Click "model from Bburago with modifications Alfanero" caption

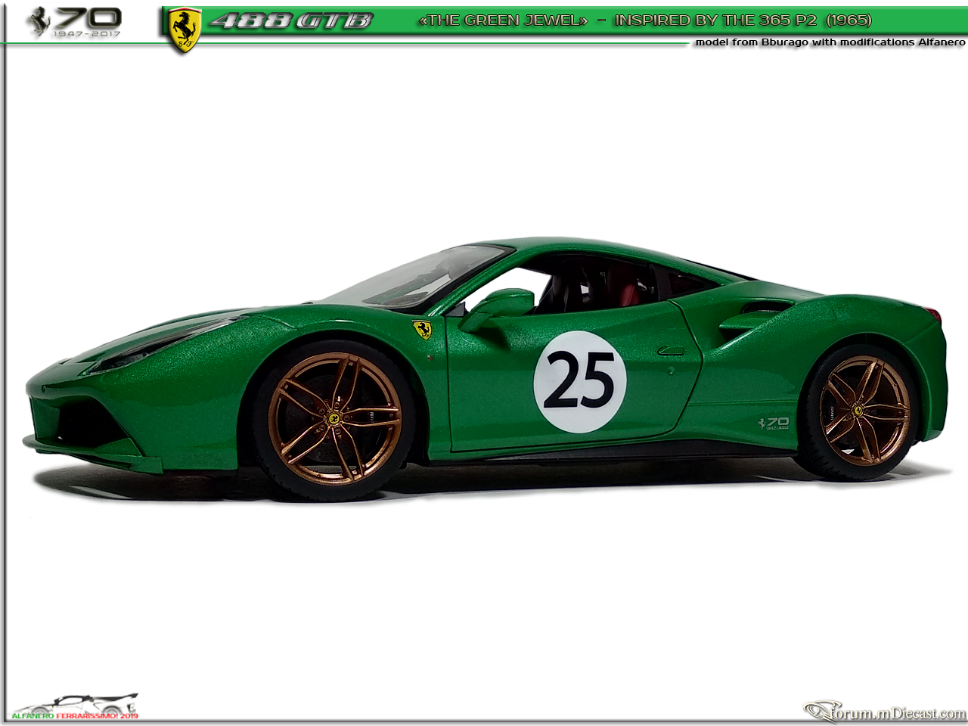pyautogui.click(x=830, y=42)
